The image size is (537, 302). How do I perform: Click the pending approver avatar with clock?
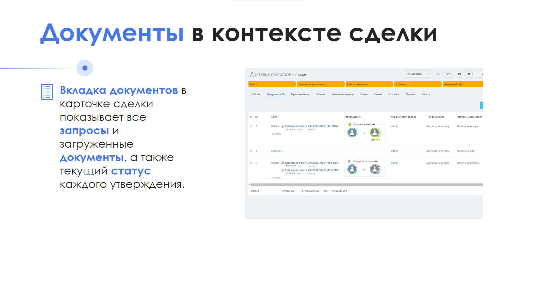click(x=375, y=169)
